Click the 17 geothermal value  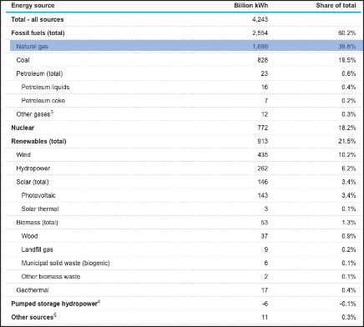[265, 290]
